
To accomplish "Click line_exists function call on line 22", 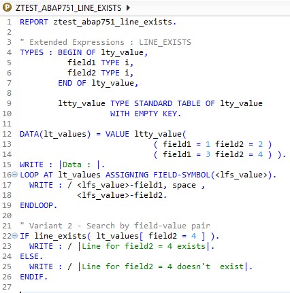I will click(x=60, y=236).
